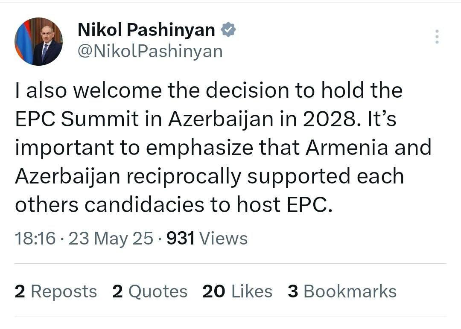Click the word "Armenia" in the tweet
This screenshot has width=461, height=329.
tap(347, 147)
